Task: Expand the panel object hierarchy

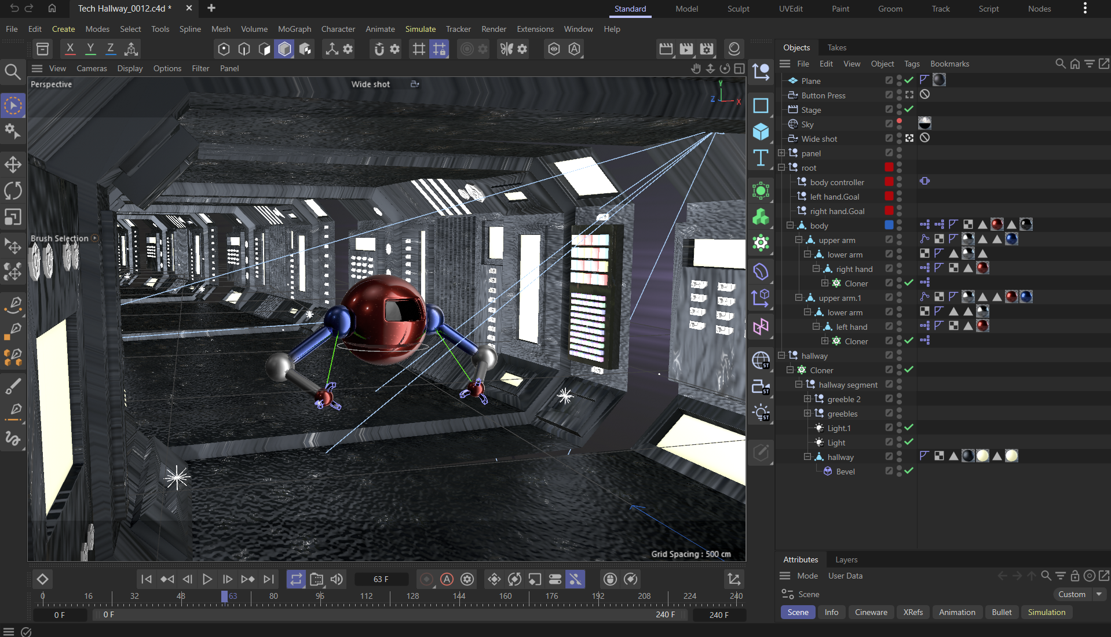Action: [x=781, y=153]
